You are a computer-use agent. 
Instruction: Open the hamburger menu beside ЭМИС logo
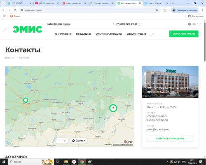coord(6,29)
